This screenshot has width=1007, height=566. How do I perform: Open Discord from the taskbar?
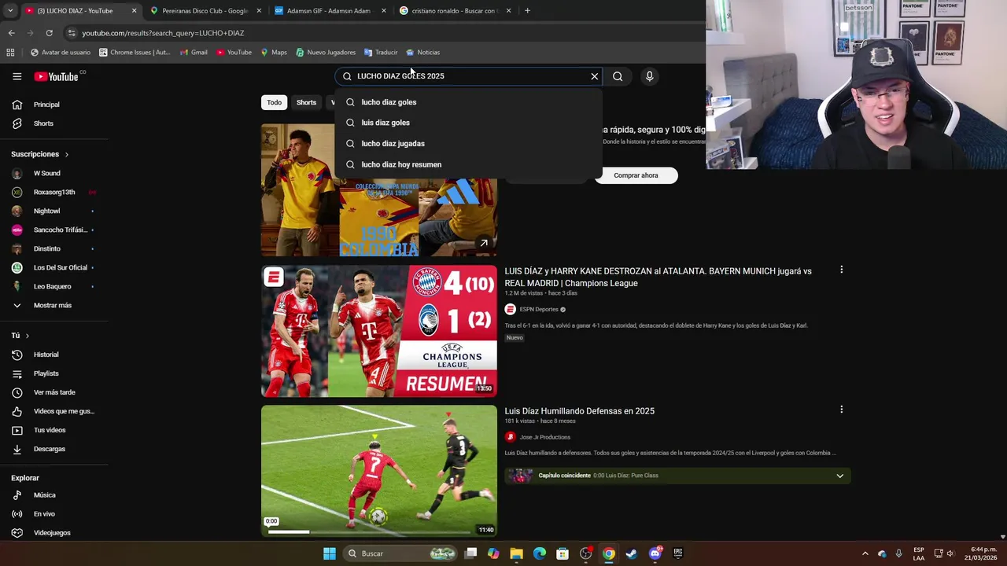click(655, 553)
